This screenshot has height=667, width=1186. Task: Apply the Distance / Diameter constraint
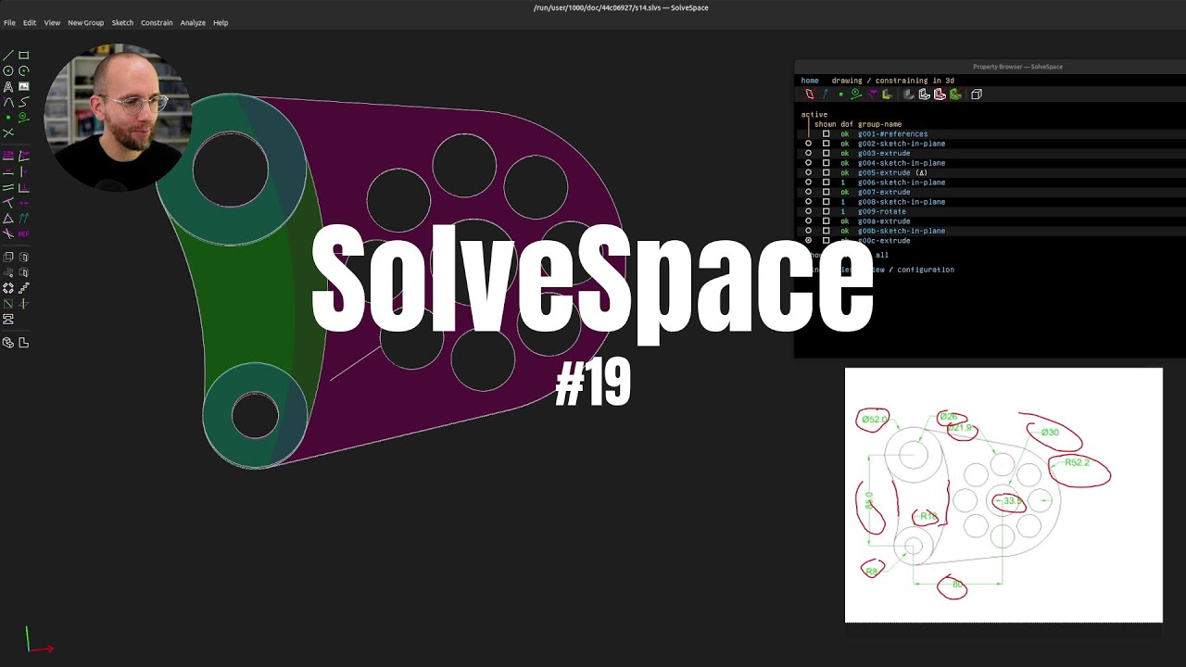pyautogui.click(x=8, y=155)
